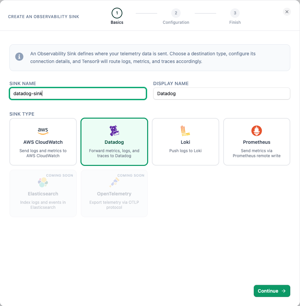This screenshot has height=306, width=300.
Task: Click 'Send logs and metrics to AWS CloudWatch' text
Action: 43,153
